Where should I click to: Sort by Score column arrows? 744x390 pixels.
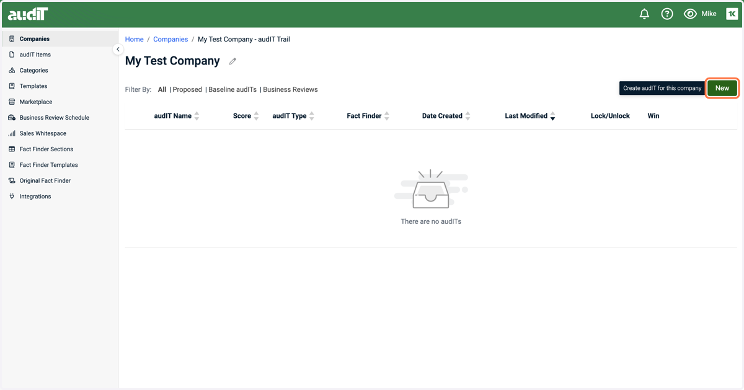(256, 116)
